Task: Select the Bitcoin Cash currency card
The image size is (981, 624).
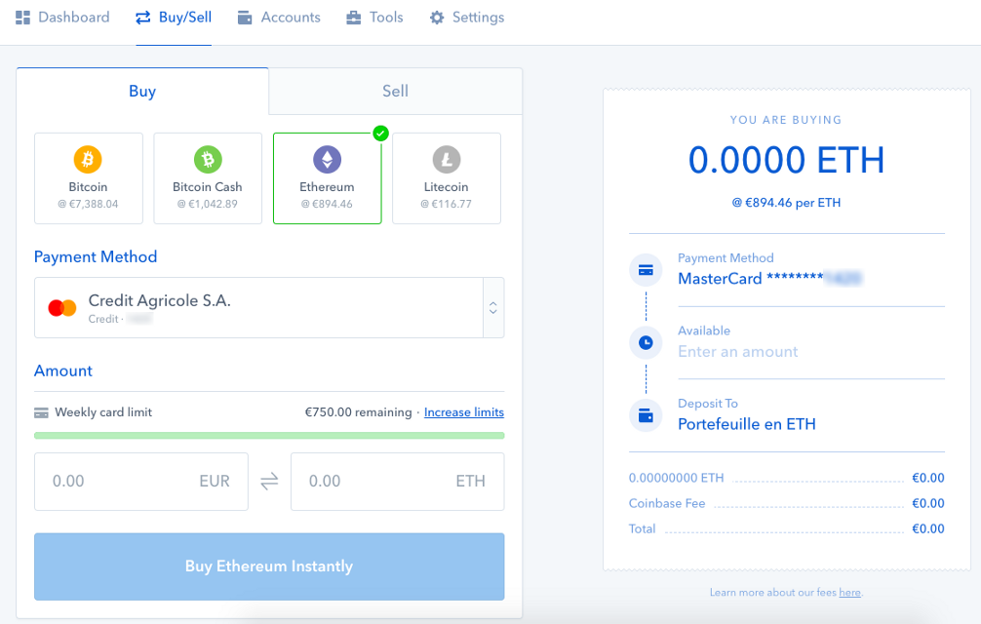Action: click(208, 178)
